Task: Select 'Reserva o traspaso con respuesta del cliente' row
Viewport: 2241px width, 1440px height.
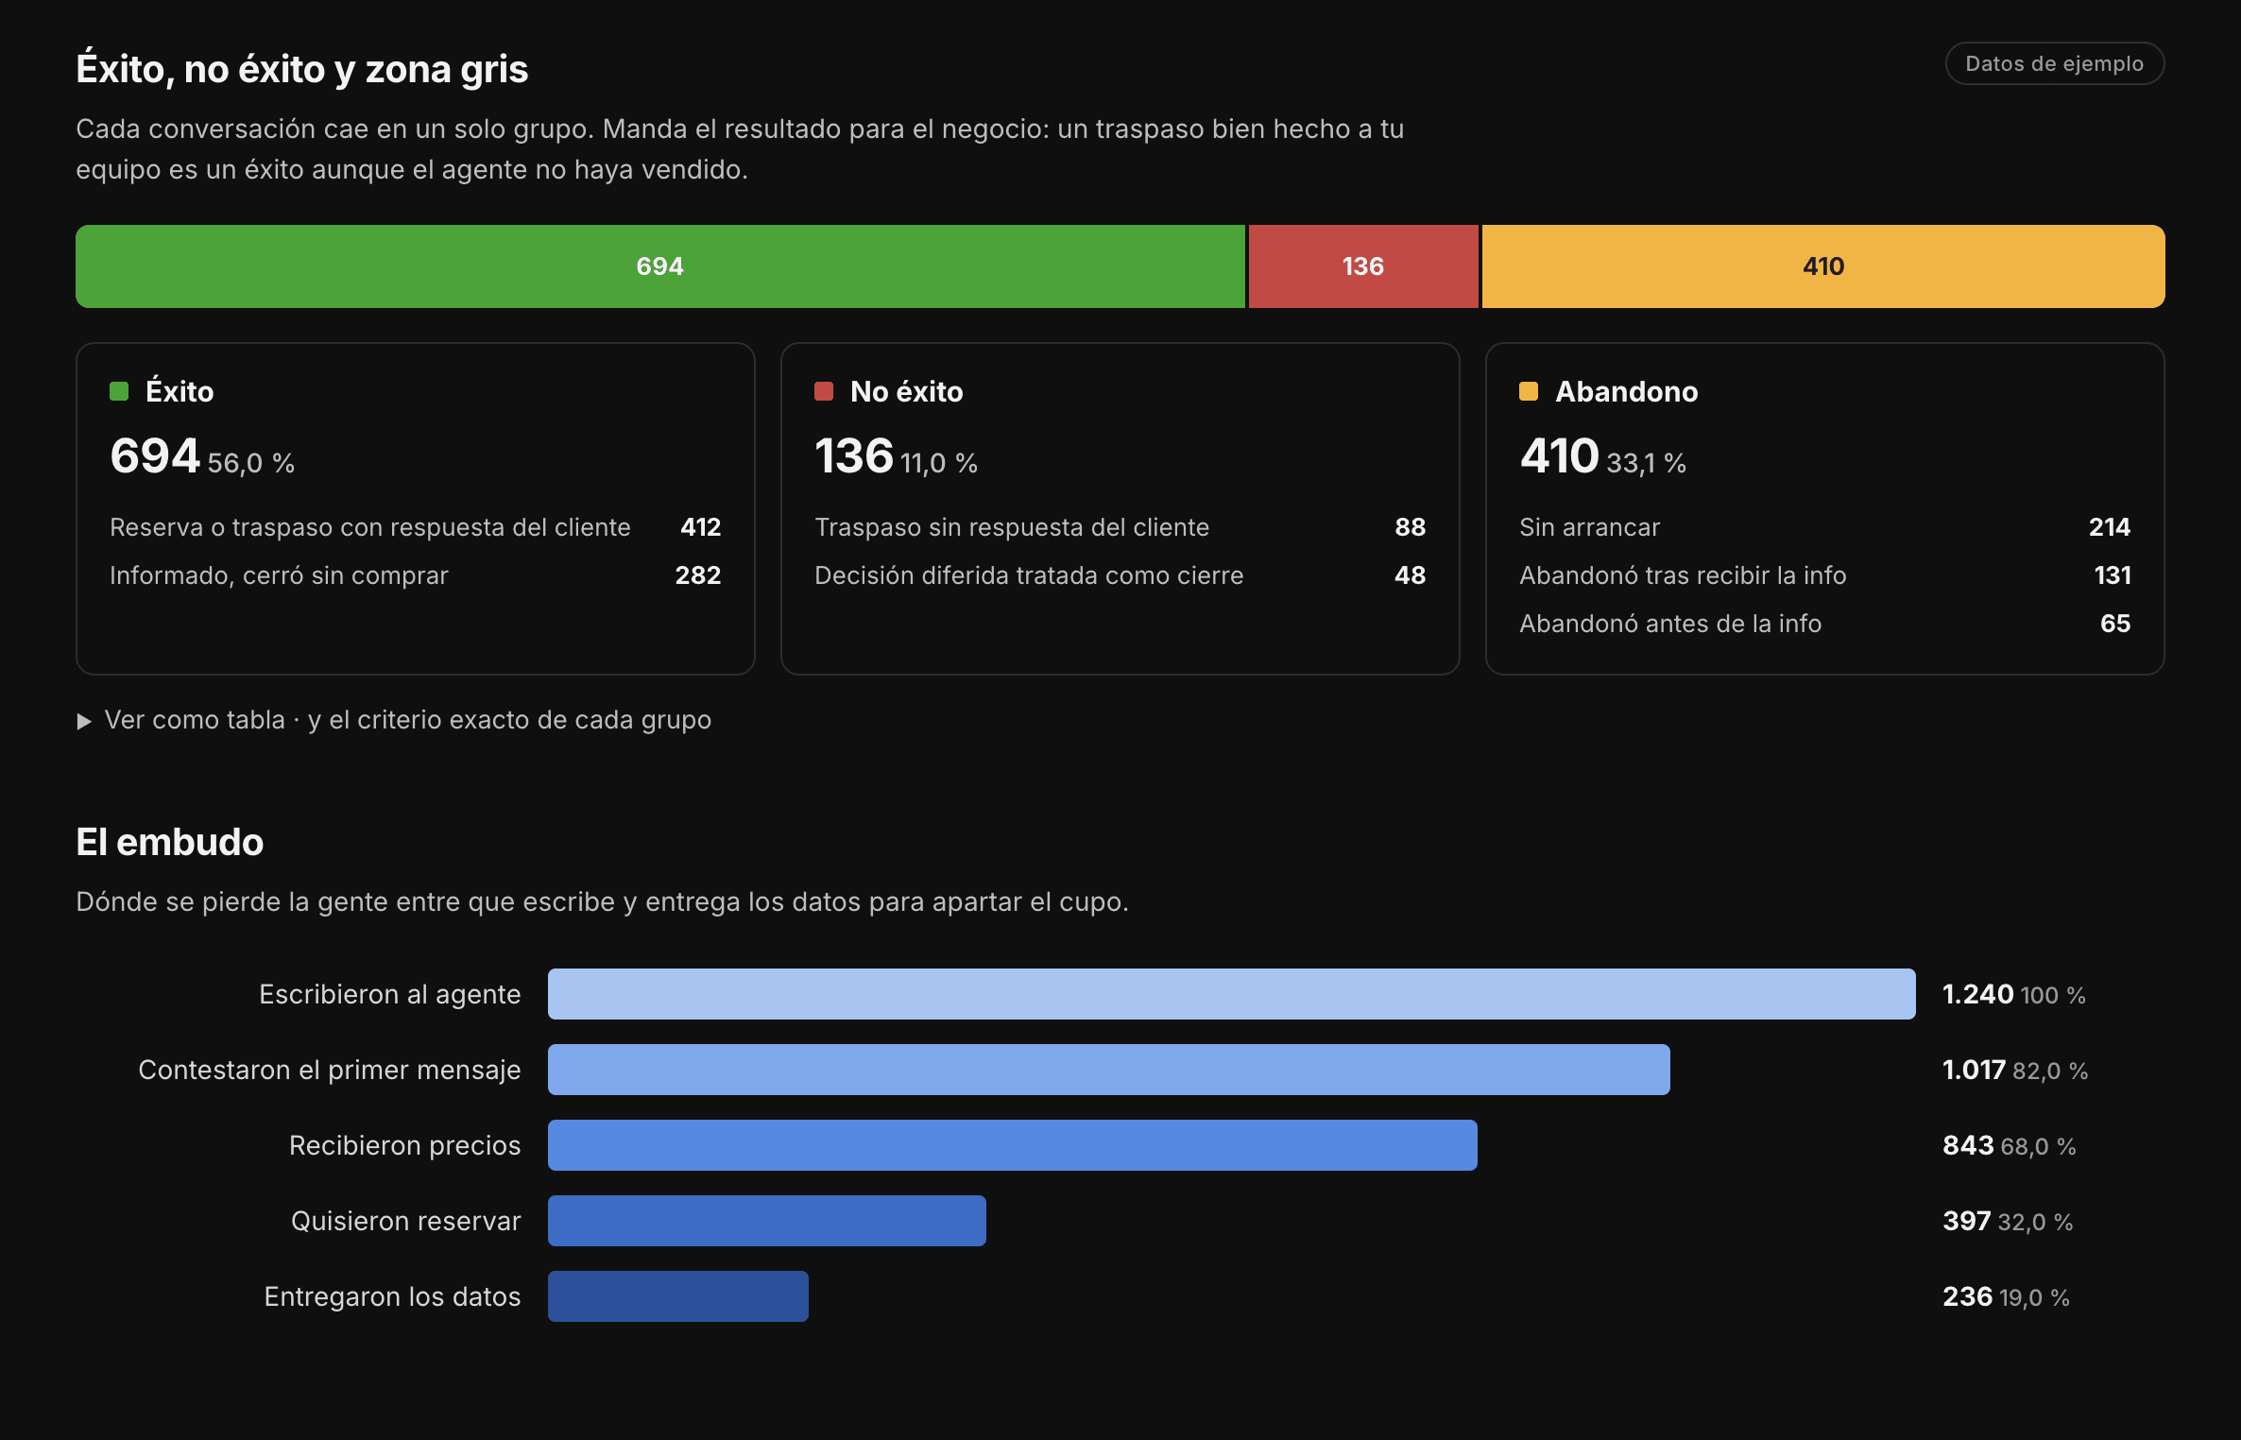Action: click(x=415, y=527)
